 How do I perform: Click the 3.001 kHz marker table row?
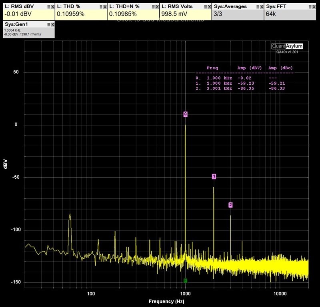(240, 88)
